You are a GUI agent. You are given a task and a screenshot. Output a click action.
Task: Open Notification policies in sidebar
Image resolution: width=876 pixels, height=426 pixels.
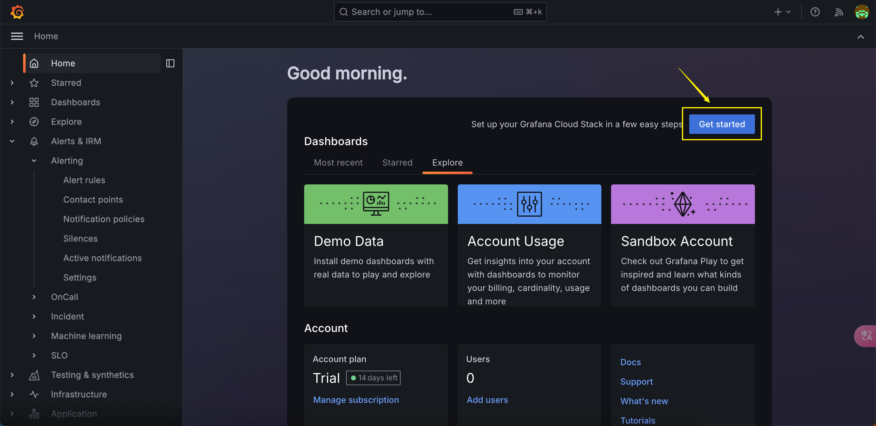click(x=104, y=219)
